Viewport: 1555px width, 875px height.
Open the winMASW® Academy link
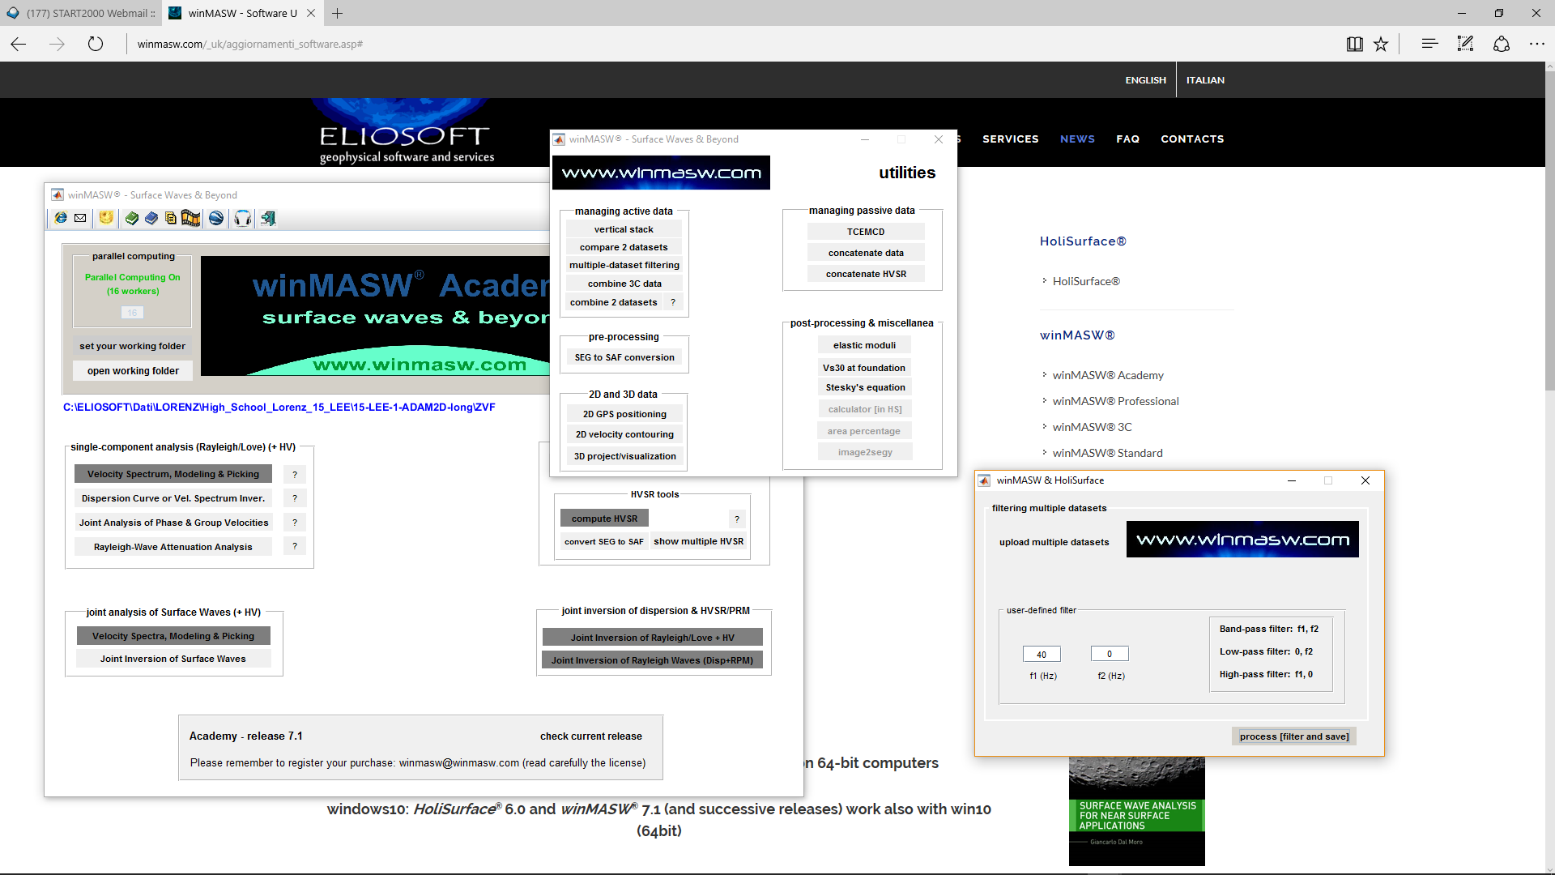point(1108,375)
